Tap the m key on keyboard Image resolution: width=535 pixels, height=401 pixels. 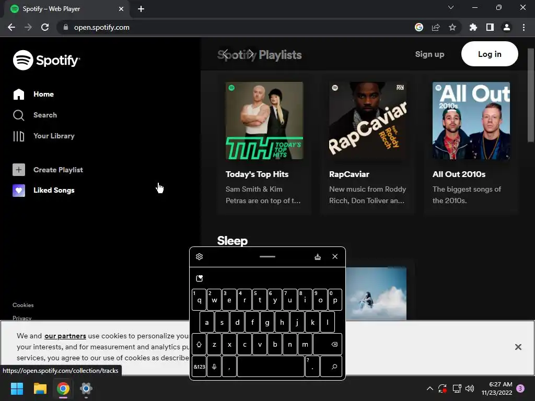[x=305, y=345]
